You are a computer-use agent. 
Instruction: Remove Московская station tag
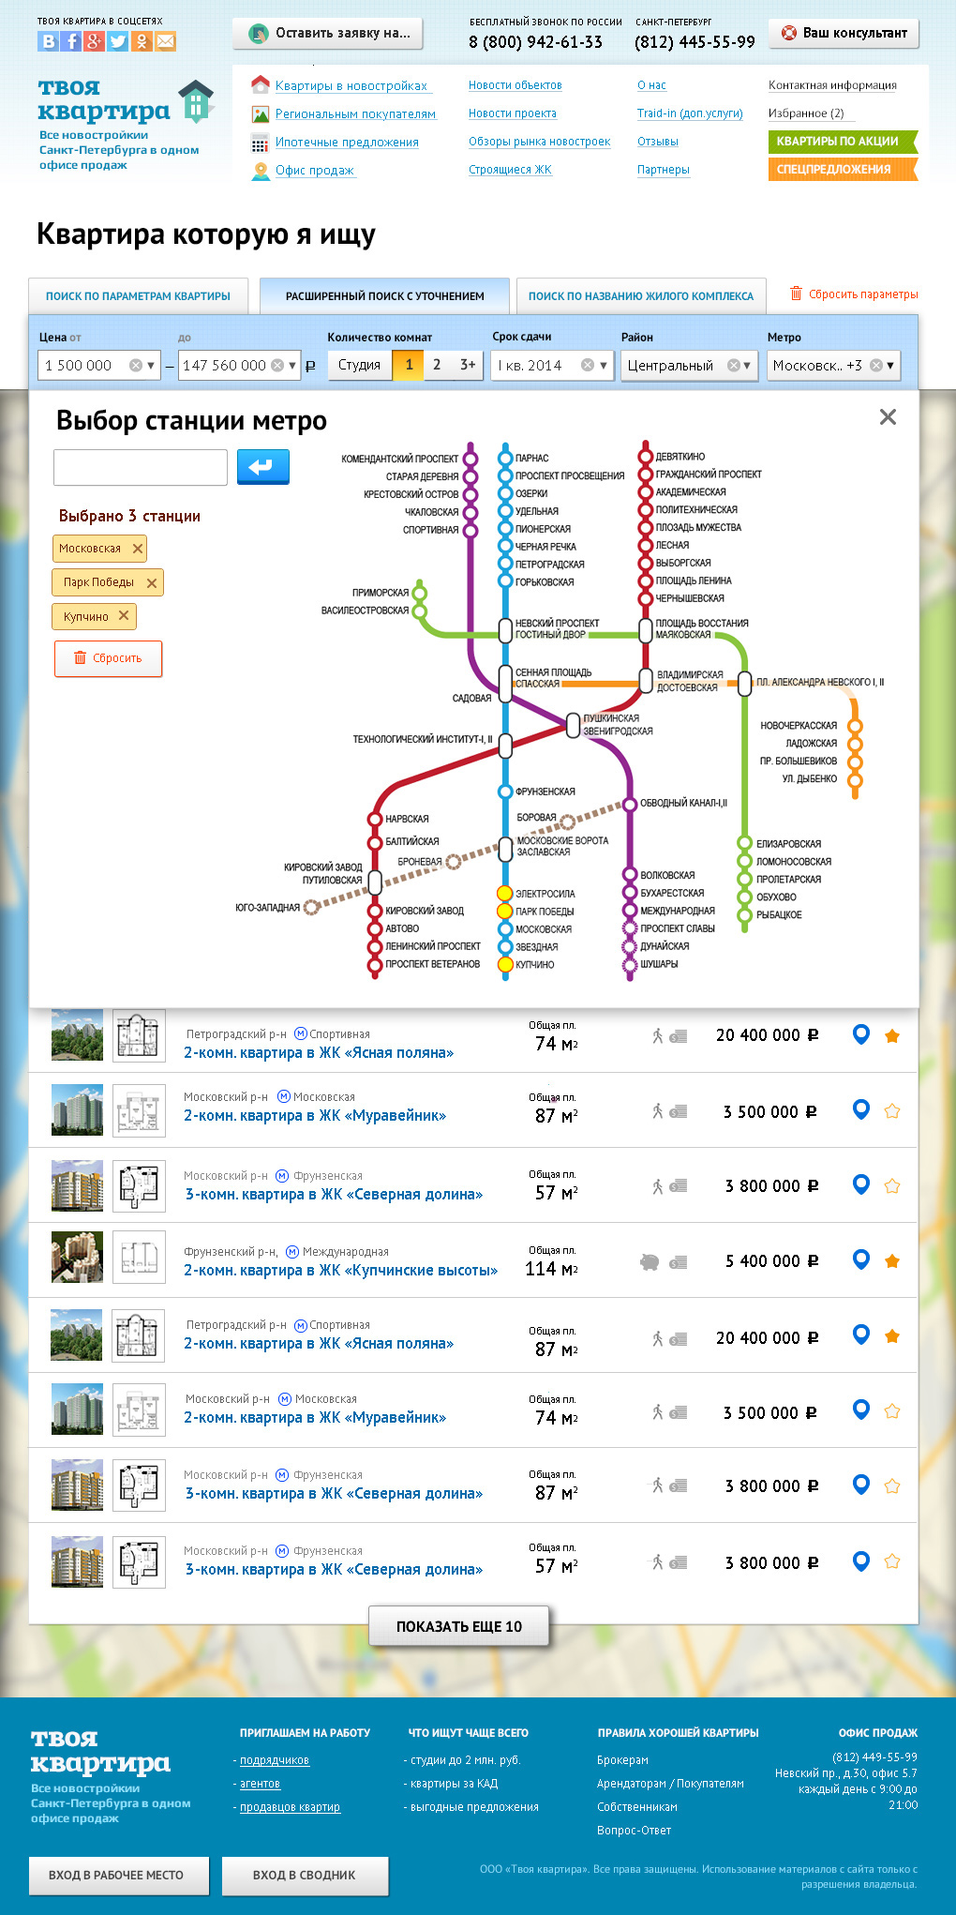click(138, 549)
